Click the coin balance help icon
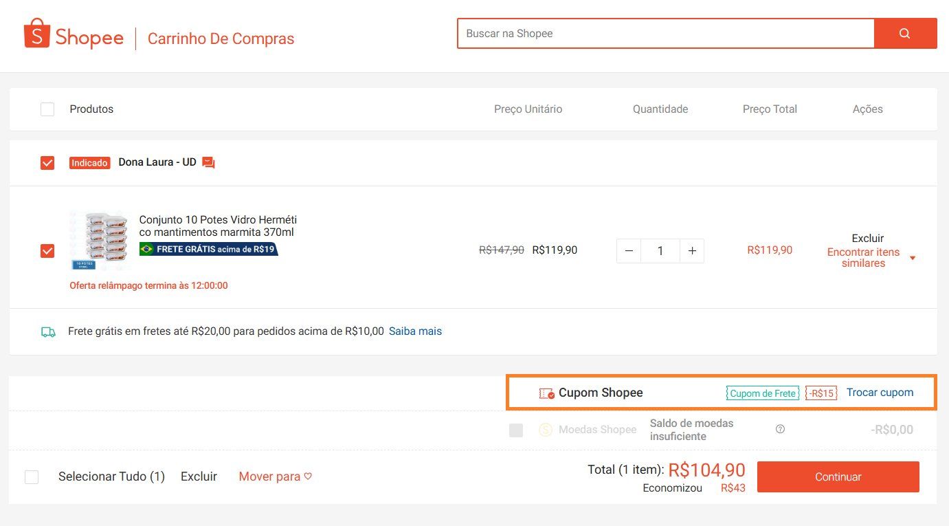The image size is (949, 526). (780, 429)
